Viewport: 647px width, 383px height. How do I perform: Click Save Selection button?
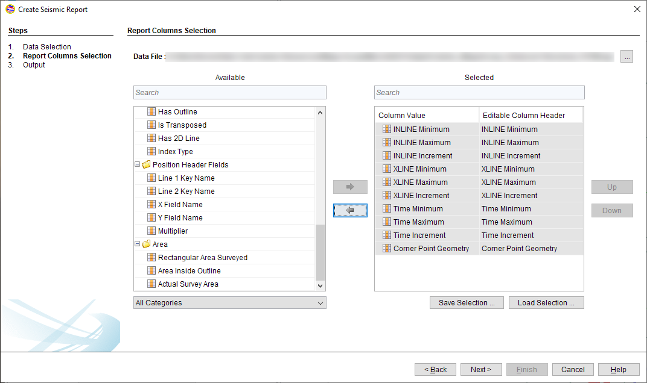tap(467, 303)
